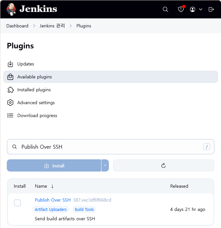Click the Jenkins title text
The height and width of the screenshot is (228, 221).
pyautogui.click(x=38, y=9)
